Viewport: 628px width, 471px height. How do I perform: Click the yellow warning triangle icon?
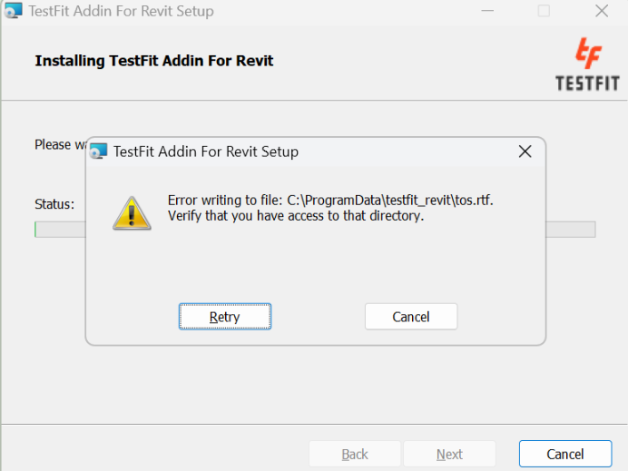click(132, 213)
